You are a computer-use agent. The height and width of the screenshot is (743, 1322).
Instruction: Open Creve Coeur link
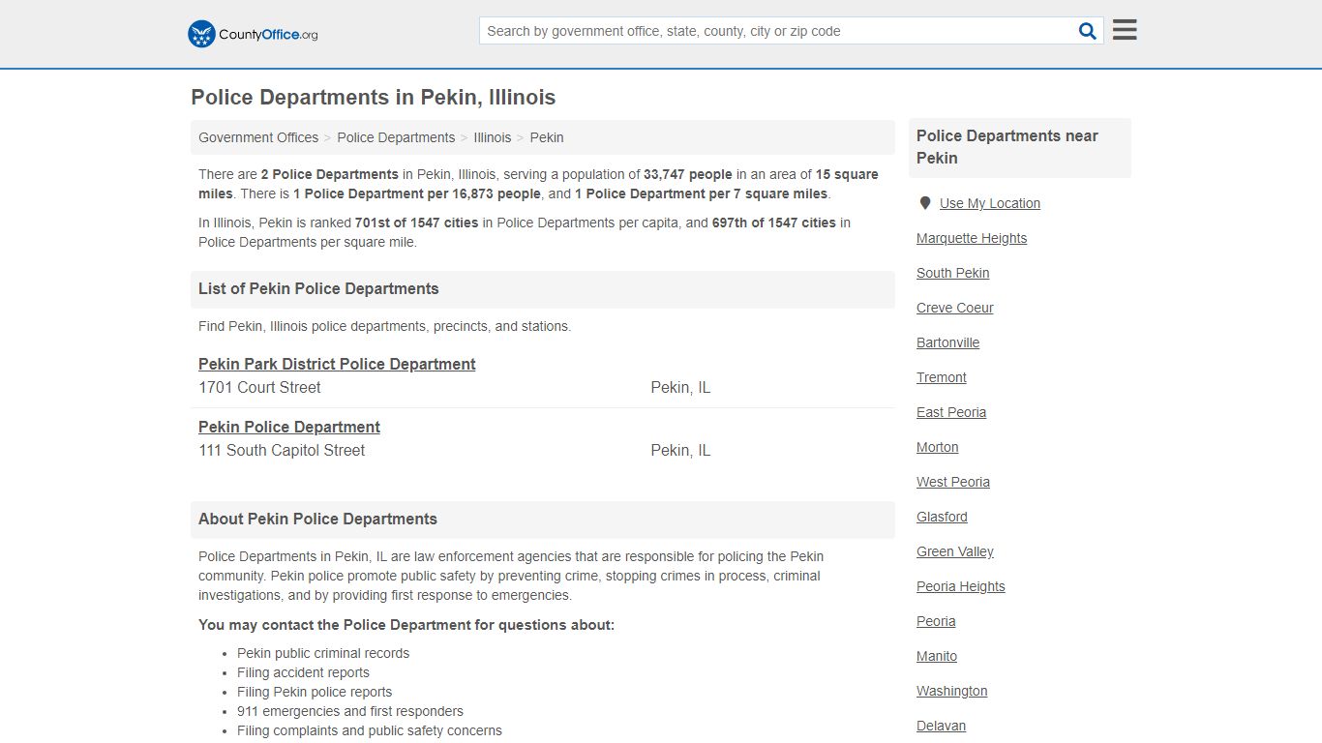(955, 308)
